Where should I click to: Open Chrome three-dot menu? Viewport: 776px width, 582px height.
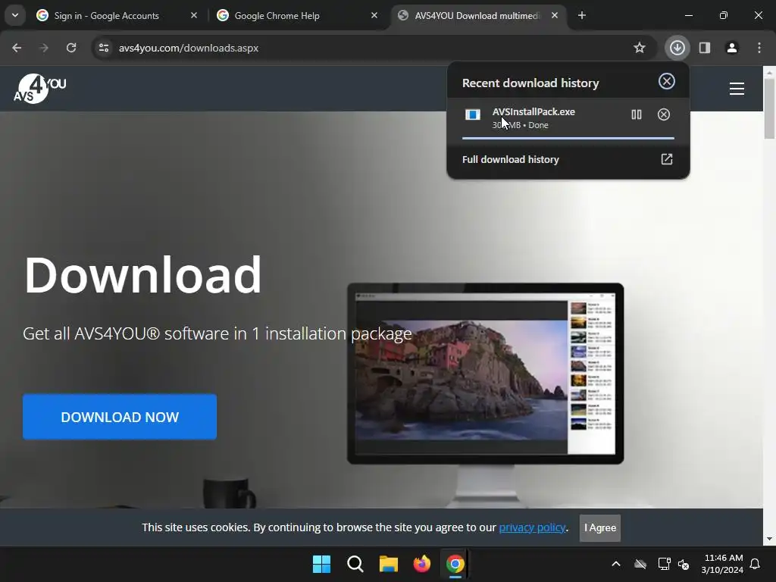[759, 48]
